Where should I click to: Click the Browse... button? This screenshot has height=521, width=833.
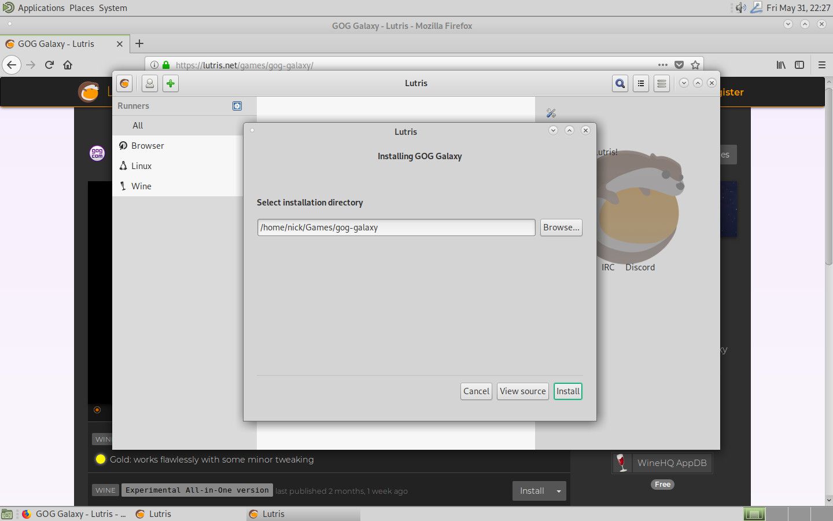pyautogui.click(x=561, y=228)
